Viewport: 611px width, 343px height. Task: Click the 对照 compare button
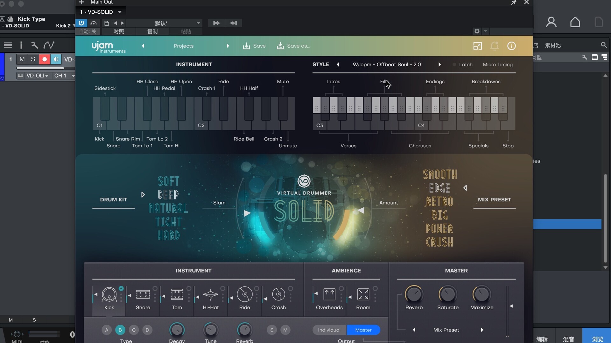tap(119, 31)
